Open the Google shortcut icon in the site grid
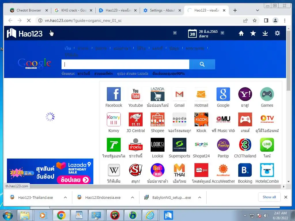The height and width of the screenshot is (221, 295). [223, 94]
